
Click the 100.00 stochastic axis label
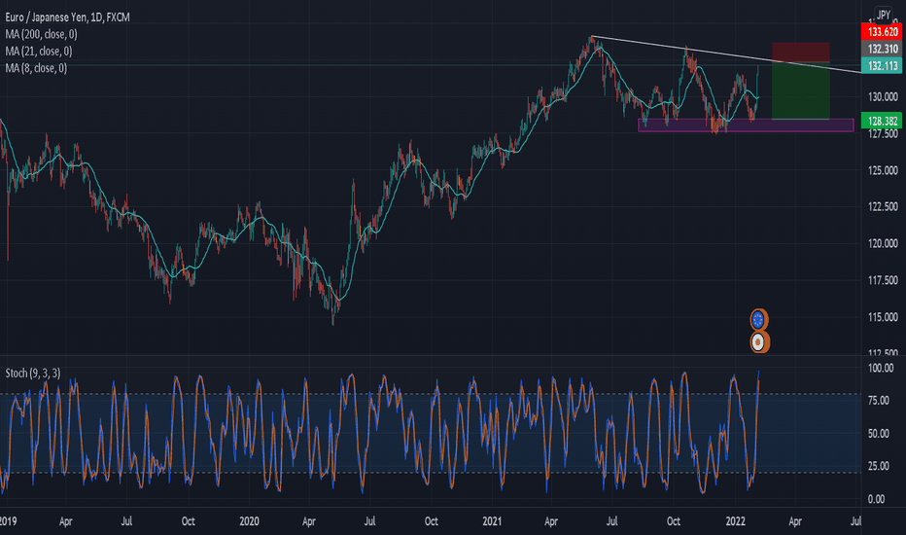click(881, 368)
